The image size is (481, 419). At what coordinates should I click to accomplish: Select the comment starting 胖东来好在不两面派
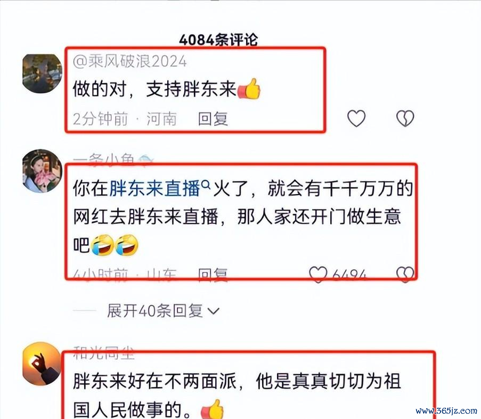point(237,396)
